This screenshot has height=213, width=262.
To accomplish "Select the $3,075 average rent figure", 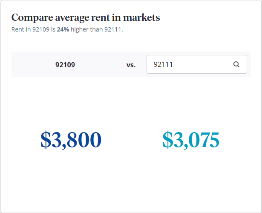I will pyautogui.click(x=190, y=140).
